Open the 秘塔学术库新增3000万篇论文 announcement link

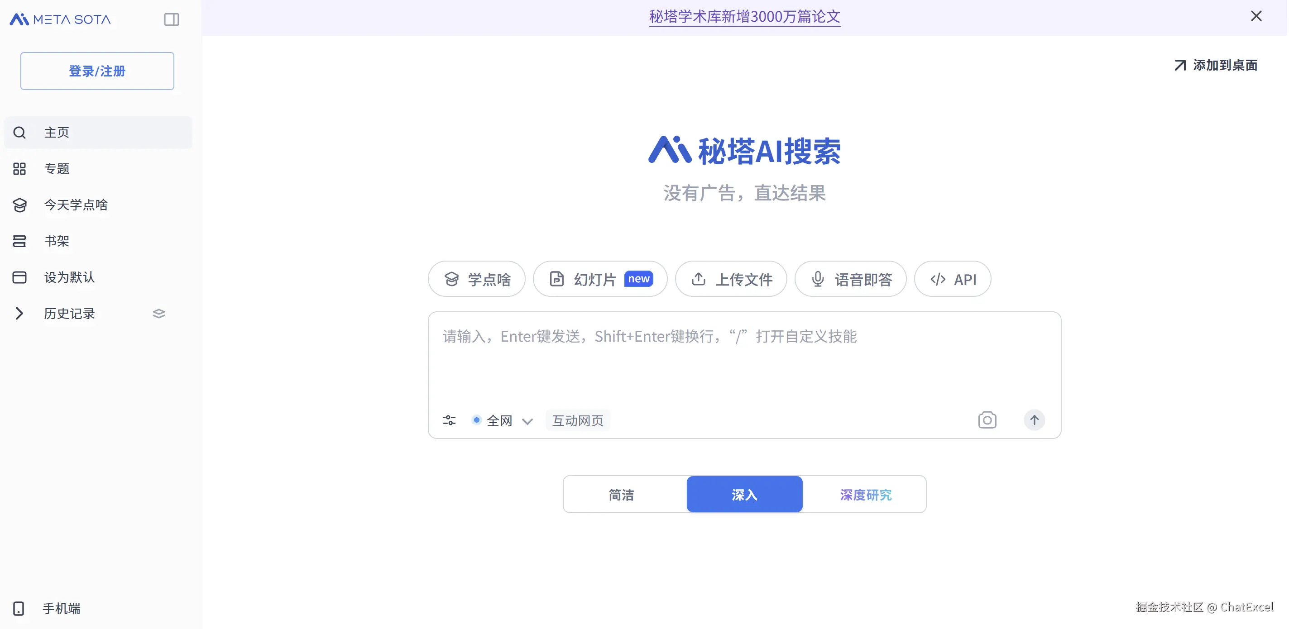tap(744, 16)
